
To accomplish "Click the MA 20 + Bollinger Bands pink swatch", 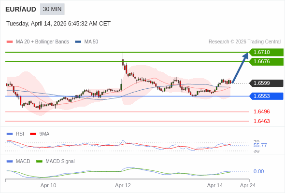I will click(x=10, y=42).
